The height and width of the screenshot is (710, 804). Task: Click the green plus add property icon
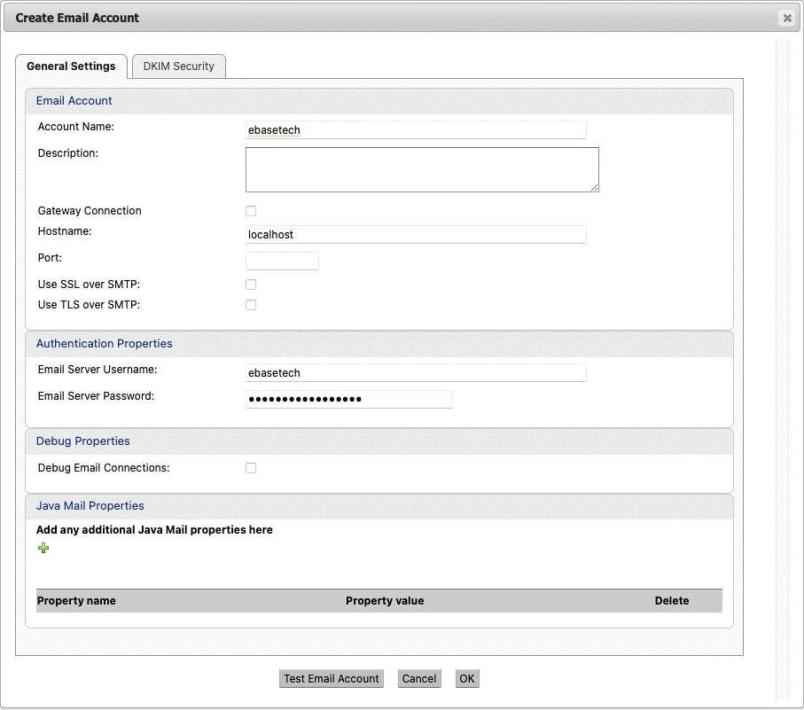tap(43, 549)
